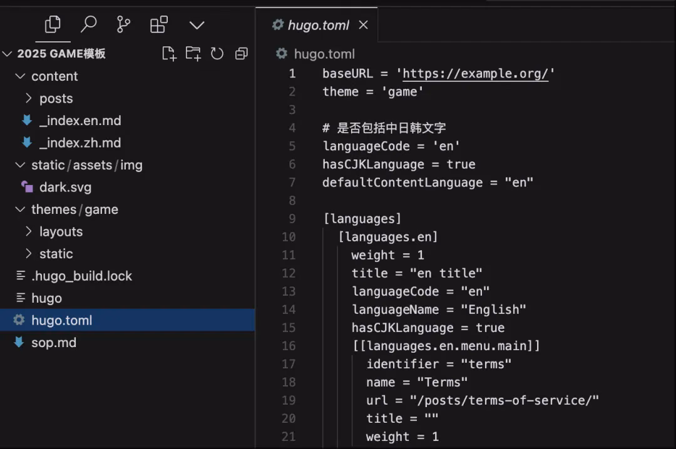Open the Search view icon
Image resolution: width=676 pixels, height=449 pixels.
click(88, 24)
